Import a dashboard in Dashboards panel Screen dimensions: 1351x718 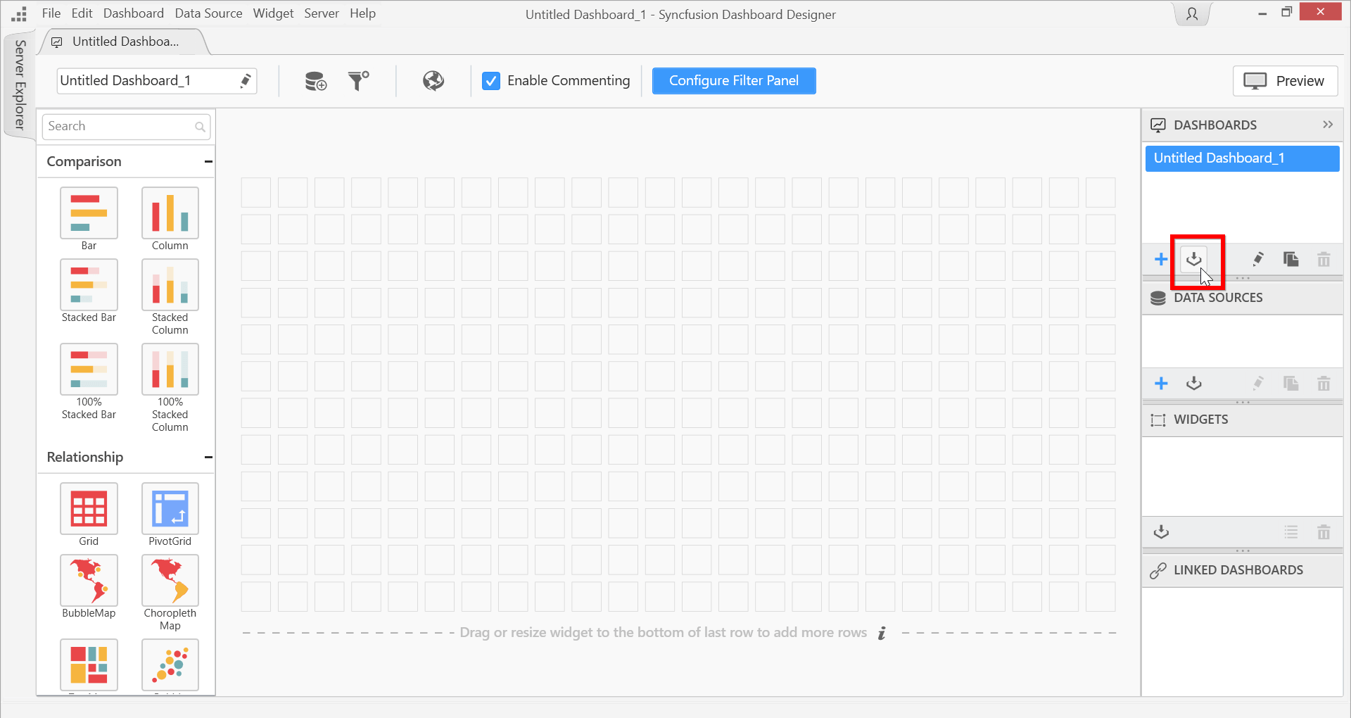click(x=1194, y=260)
